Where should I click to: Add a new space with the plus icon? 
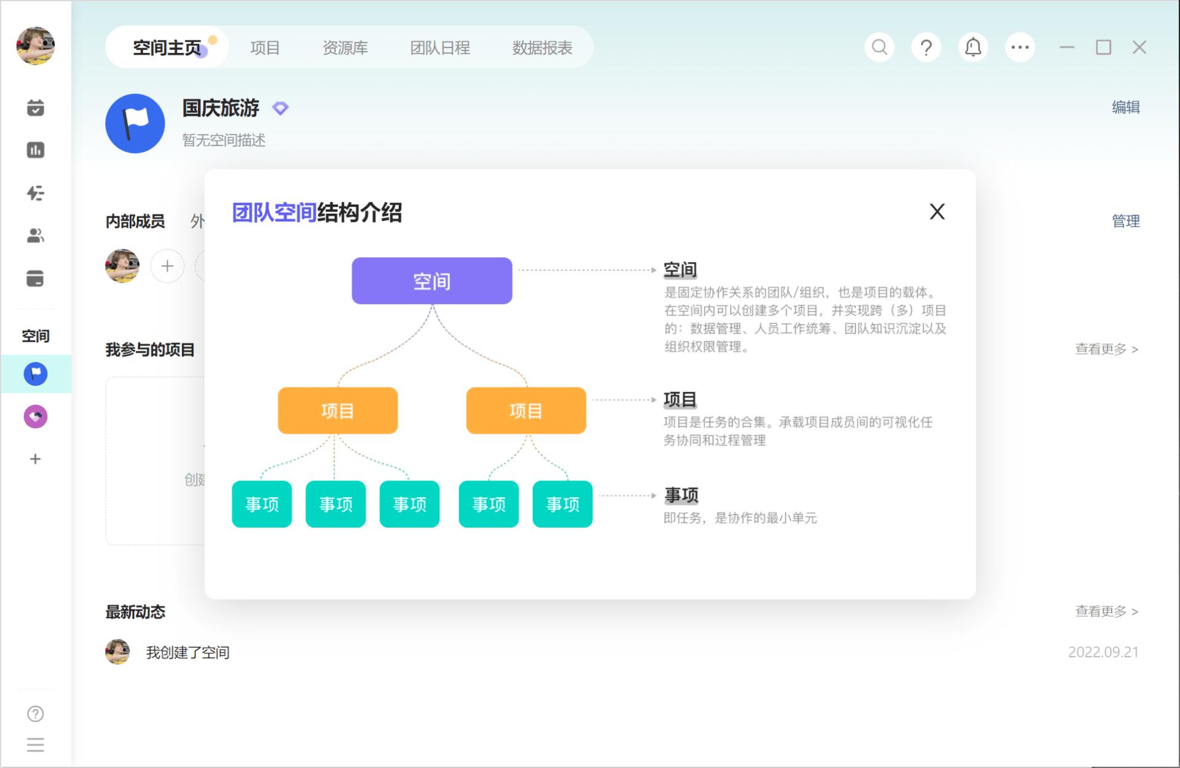(x=36, y=458)
